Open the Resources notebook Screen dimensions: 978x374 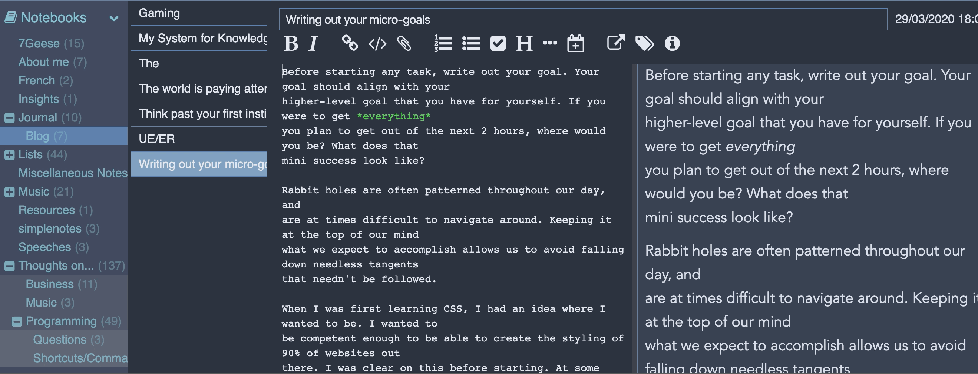point(56,210)
